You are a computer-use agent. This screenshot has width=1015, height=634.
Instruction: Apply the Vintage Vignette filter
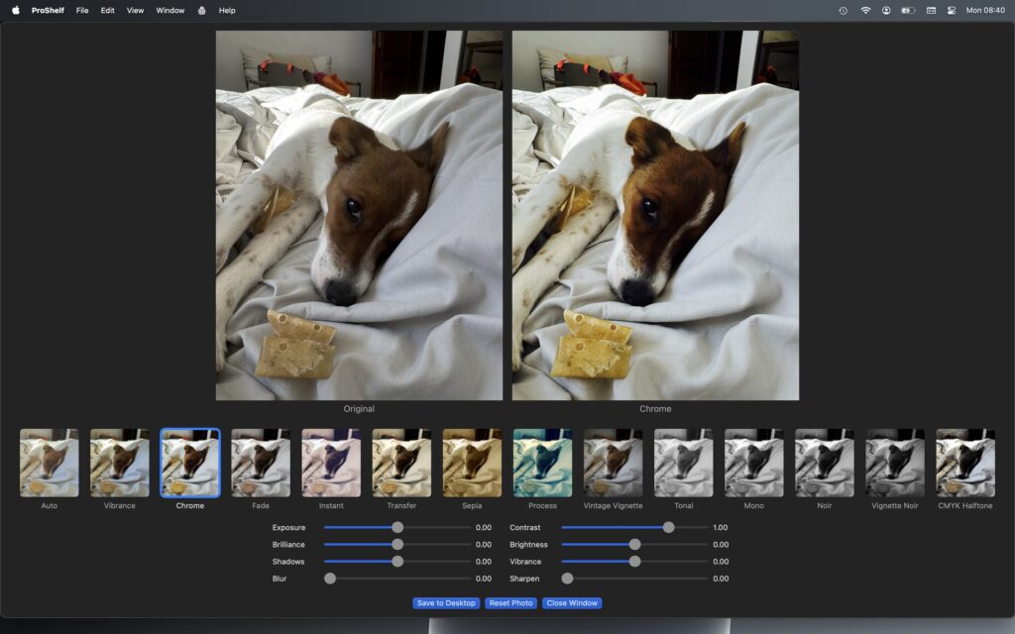tap(613, 464)
